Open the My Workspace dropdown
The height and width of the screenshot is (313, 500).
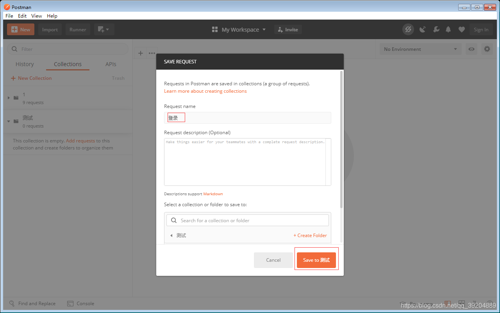tap(239, 29)
